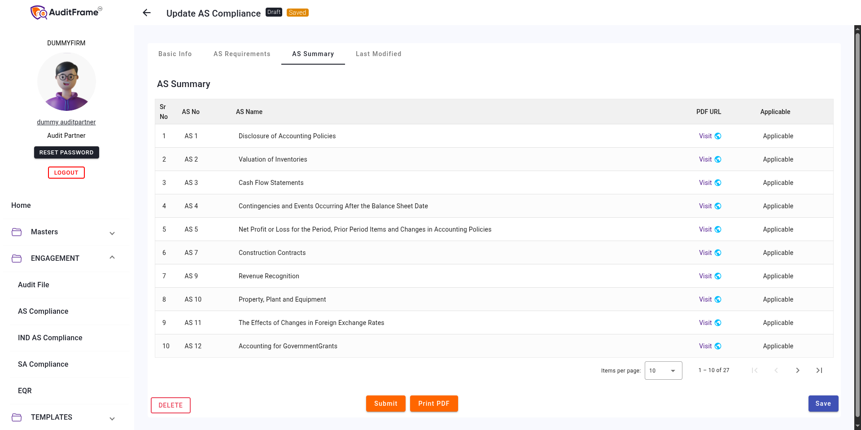Open the Last Modified tab
This screenshot has width=861, height=430.
click(x=378, y=54)
